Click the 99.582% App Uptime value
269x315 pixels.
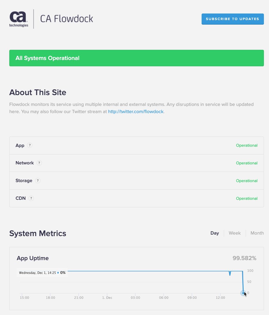(x=244, y=258)
